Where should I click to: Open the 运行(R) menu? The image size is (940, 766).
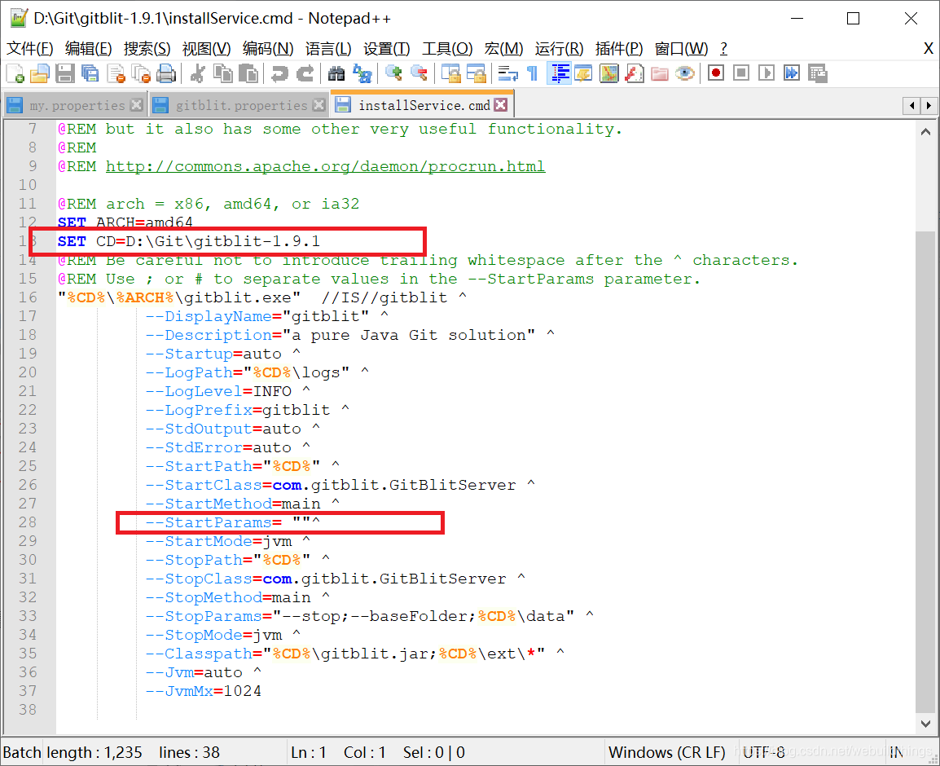[x=560, y=49]
